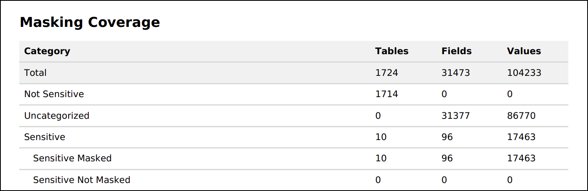Click Sensitive Masked tables value 10
The image size is (588, 191).
381,158
